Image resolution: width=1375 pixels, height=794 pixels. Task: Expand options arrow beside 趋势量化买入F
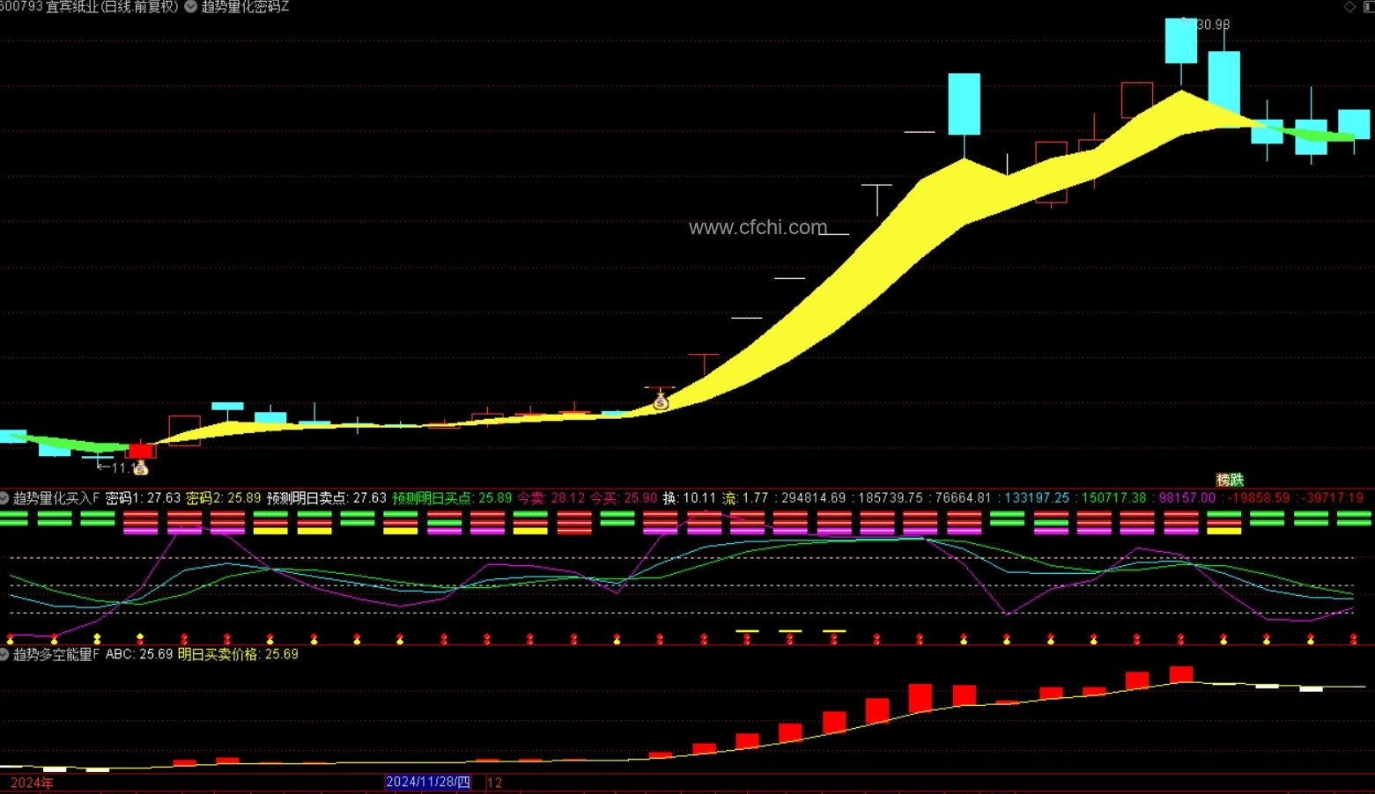click(x=4, y=498)
